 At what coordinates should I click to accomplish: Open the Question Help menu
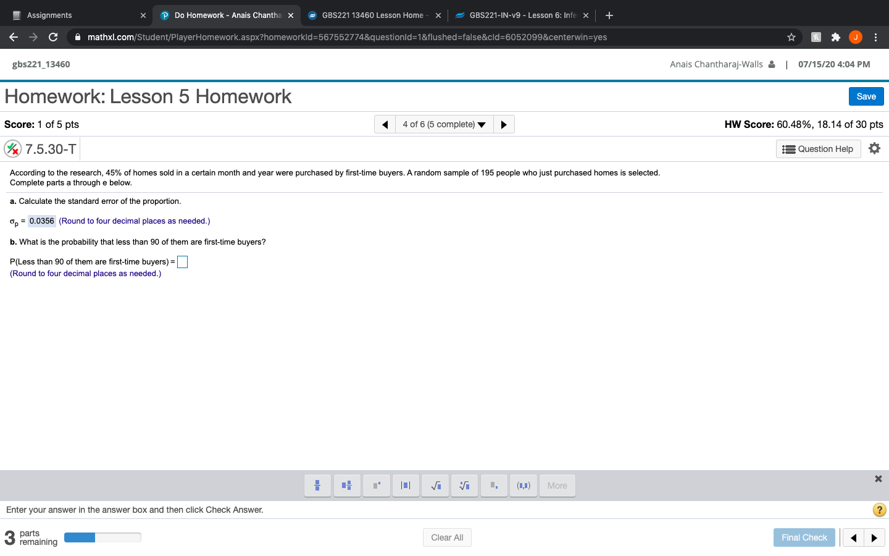click(x=818, y=148)
